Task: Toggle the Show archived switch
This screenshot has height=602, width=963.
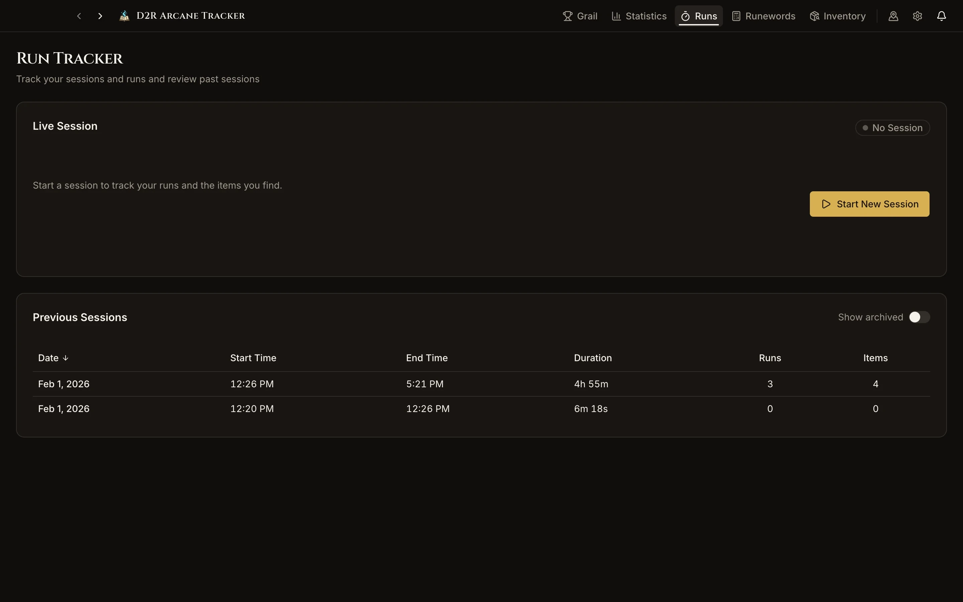Action: coord(919,317)
